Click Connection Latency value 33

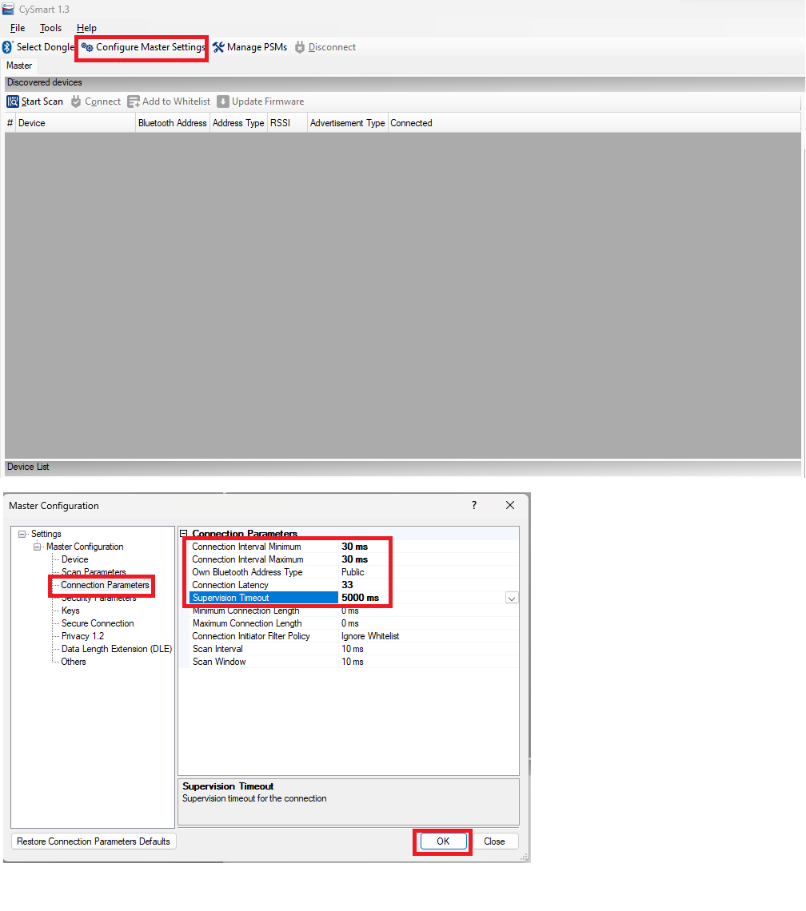pyautogui.click(x=347, y=585)
